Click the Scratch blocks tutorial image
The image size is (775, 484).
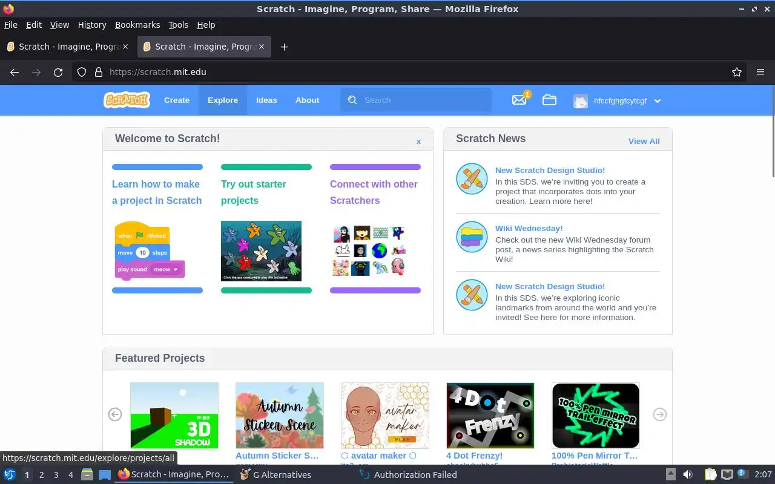click(x=149, y=251)
